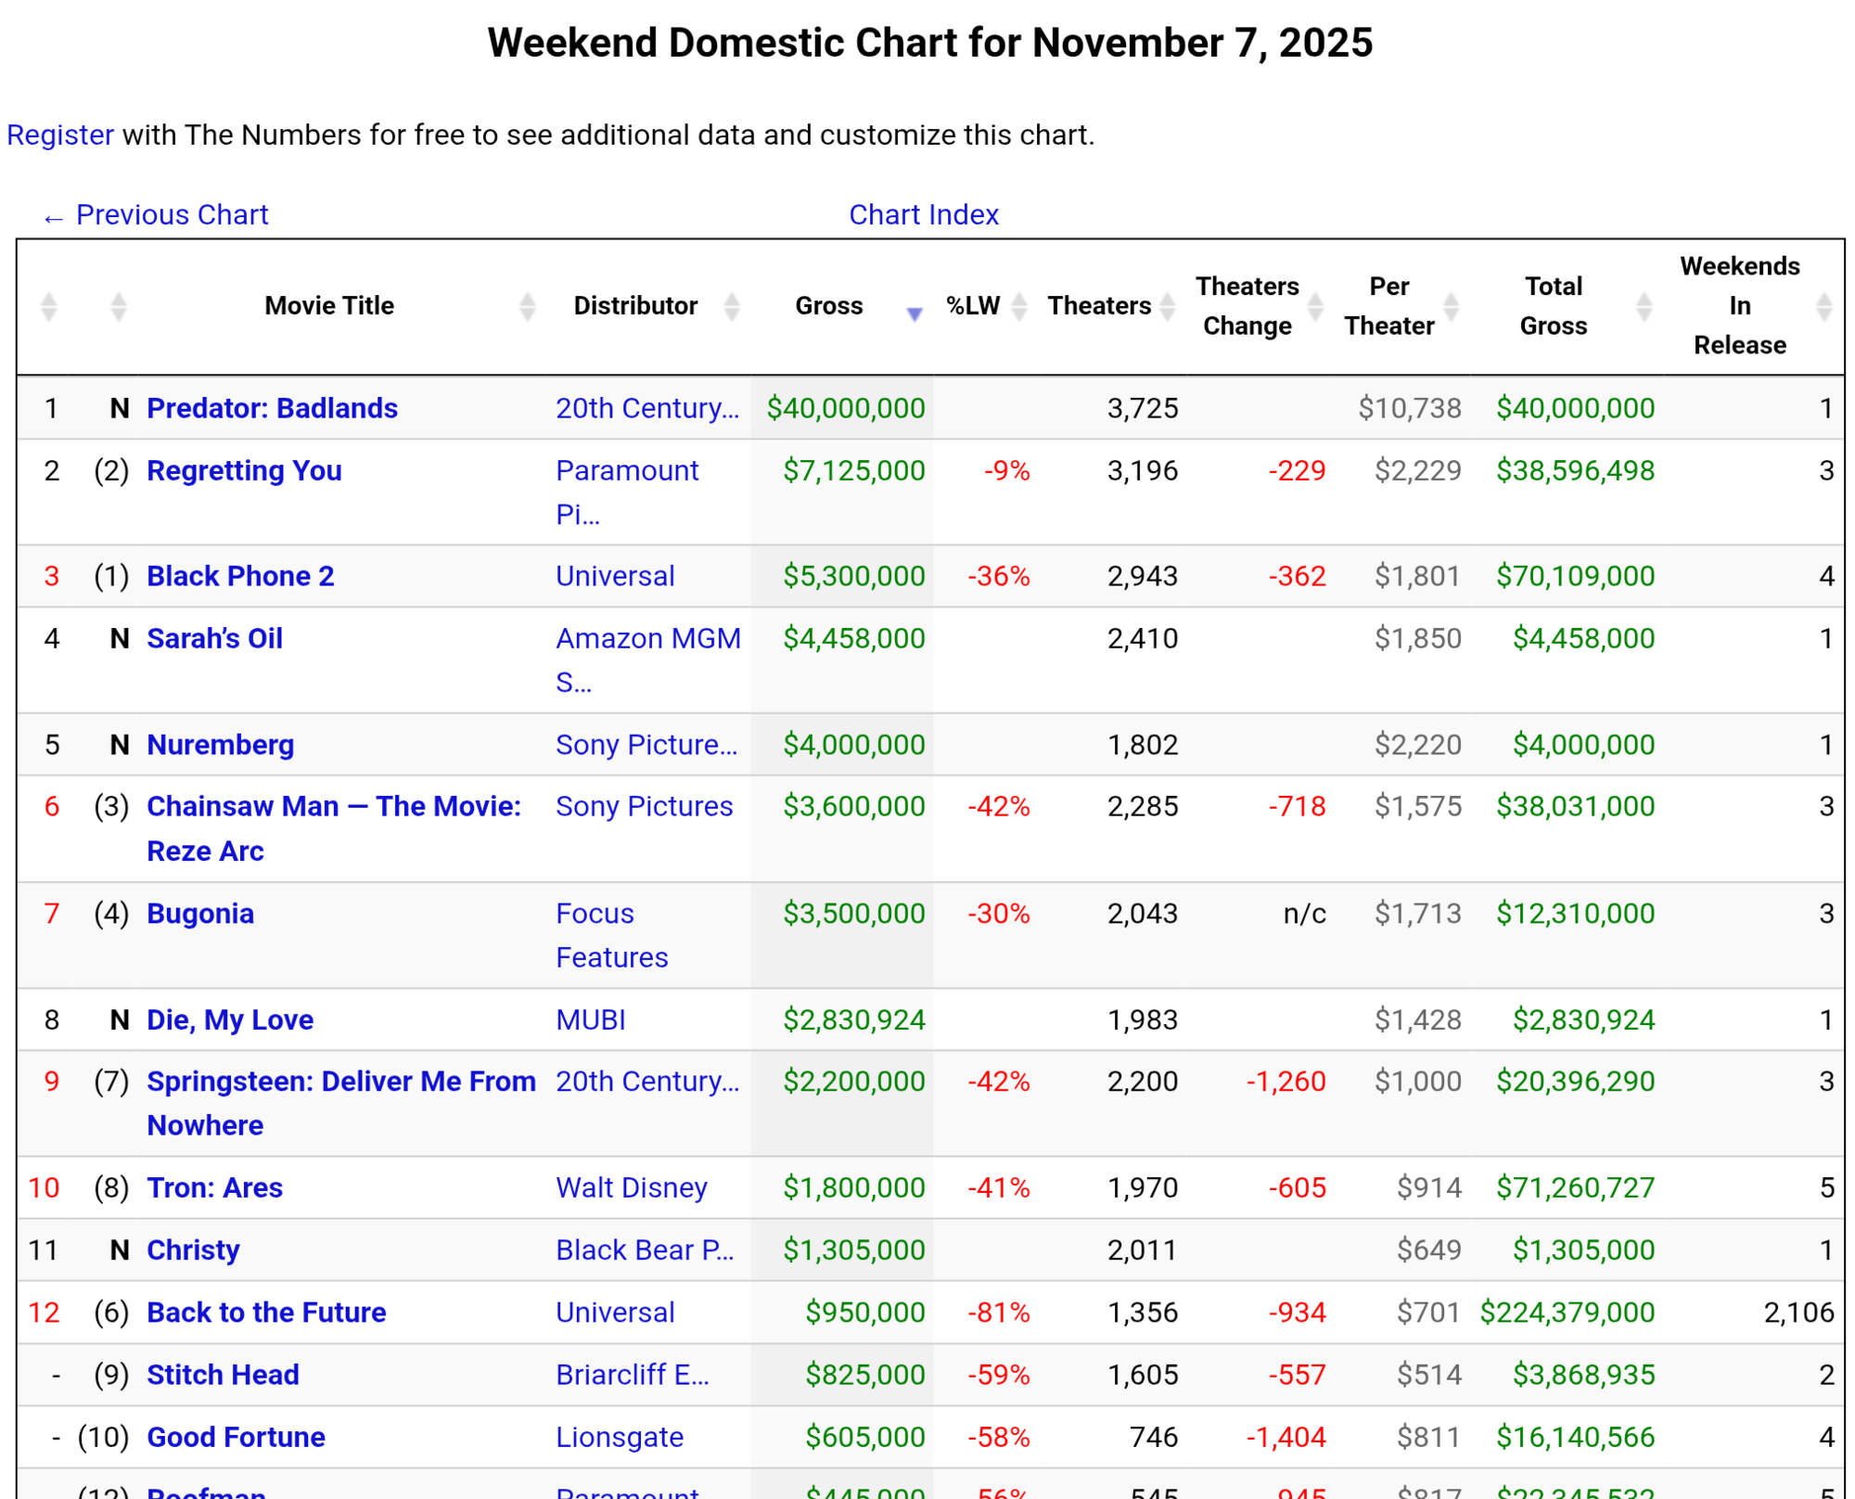Open Chainsaw Man — The Movie: Reze Arc

pos(333,807)
